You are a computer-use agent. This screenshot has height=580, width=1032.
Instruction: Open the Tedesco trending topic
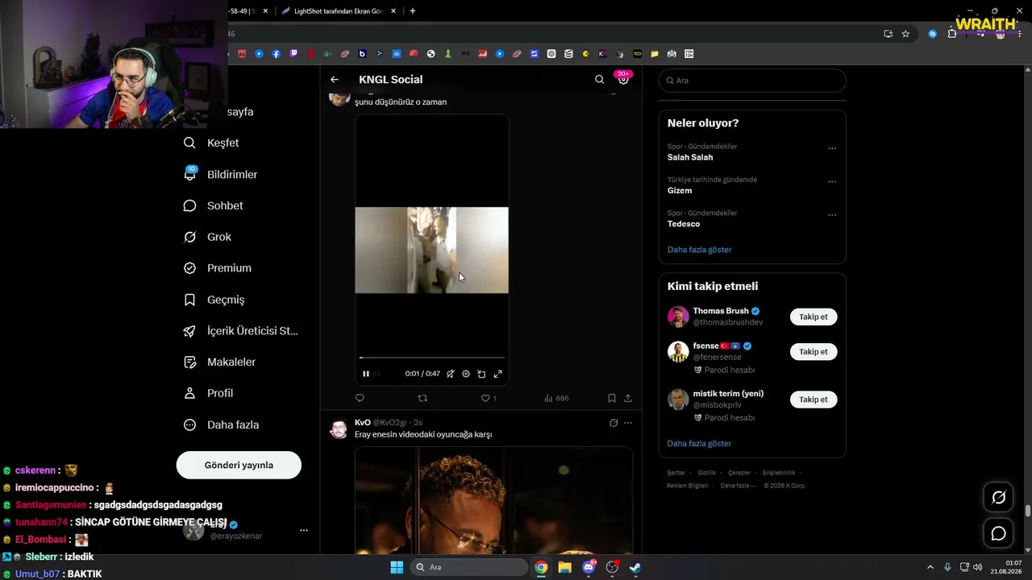coord(684,224)
